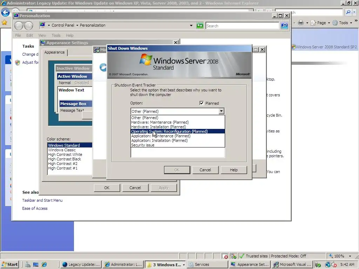Image resolution: width=359 pixels, height=269 pixels.
Task: Switch to Legacy Update taskbar button
Action: pyautogui.click(x=81, y=264)
